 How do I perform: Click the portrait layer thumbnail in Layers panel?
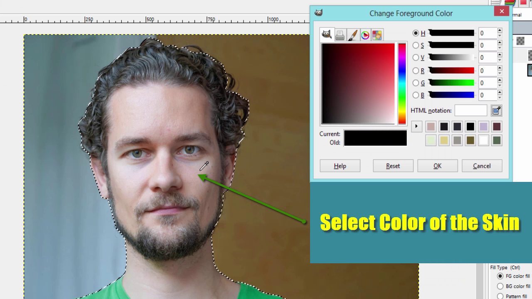point(530,70)
